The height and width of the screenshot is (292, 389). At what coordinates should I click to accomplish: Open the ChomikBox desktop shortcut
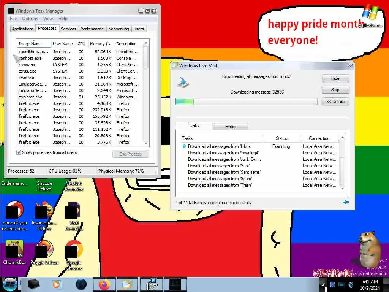(15, 253)
